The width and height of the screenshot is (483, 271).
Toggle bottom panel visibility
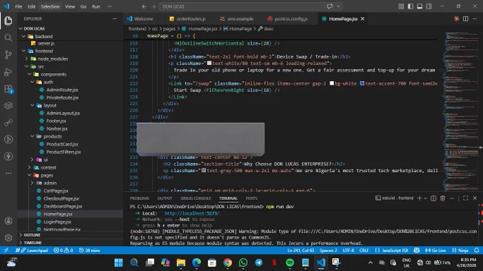420,6
